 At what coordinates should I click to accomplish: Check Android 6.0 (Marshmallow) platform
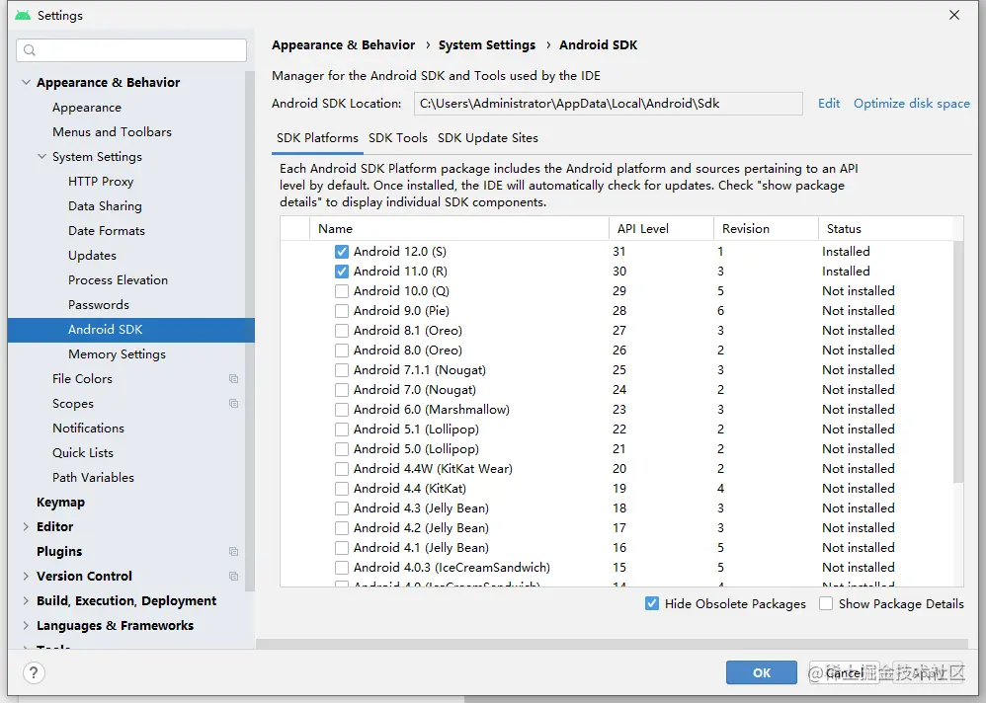[x=342, y=410]
